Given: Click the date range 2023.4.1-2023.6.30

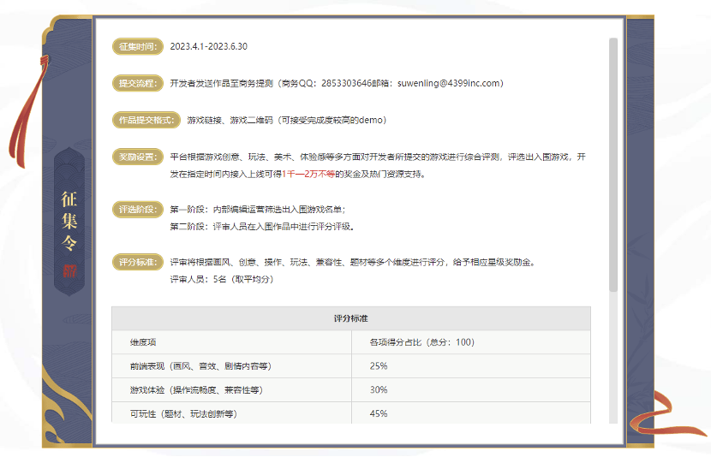Looking at the screenshot, I should click(x=208, y=47).
